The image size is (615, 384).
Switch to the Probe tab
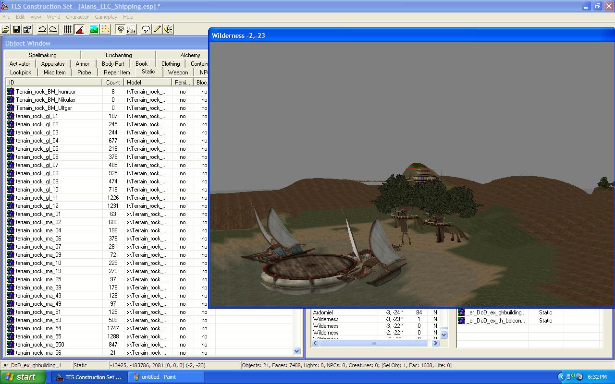pos(84,72)
